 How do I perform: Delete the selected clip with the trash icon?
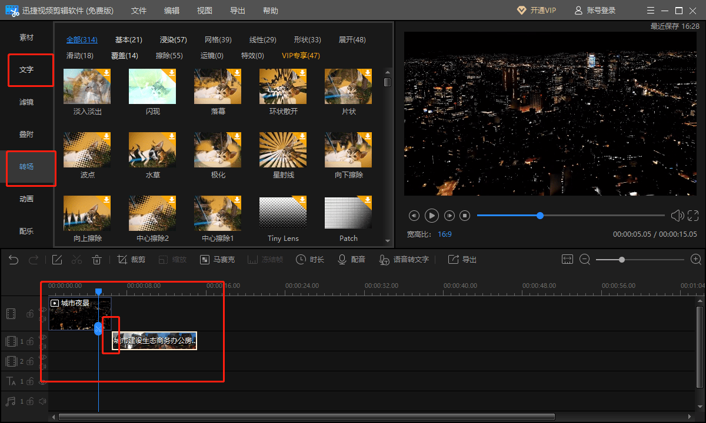(x=97, y=260)
